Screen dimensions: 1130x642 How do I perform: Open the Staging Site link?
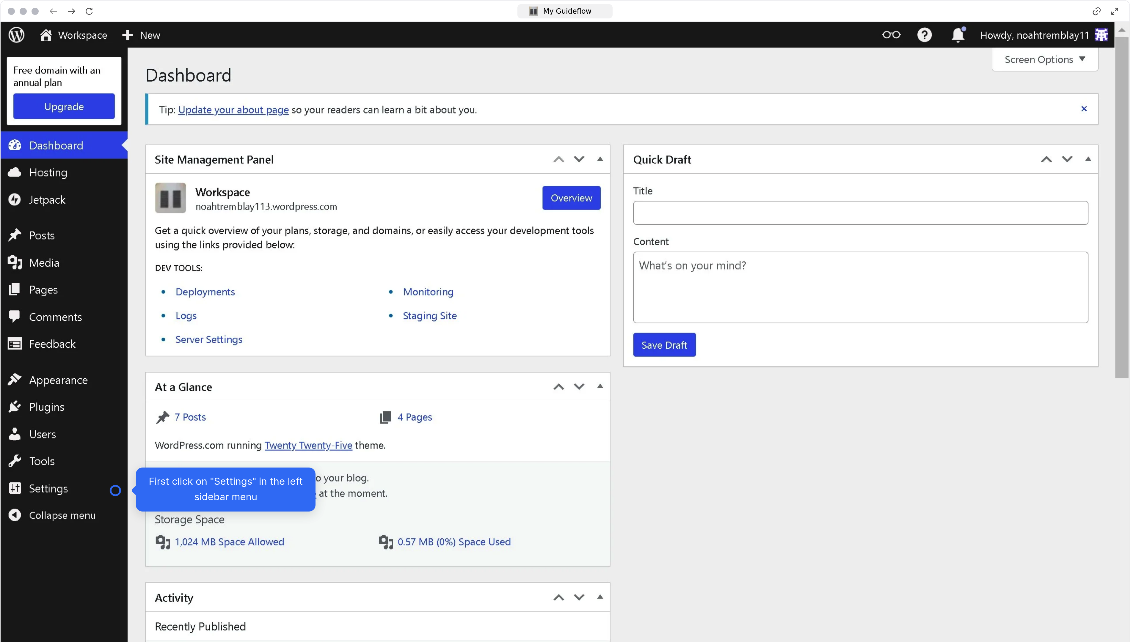(429, 316)
